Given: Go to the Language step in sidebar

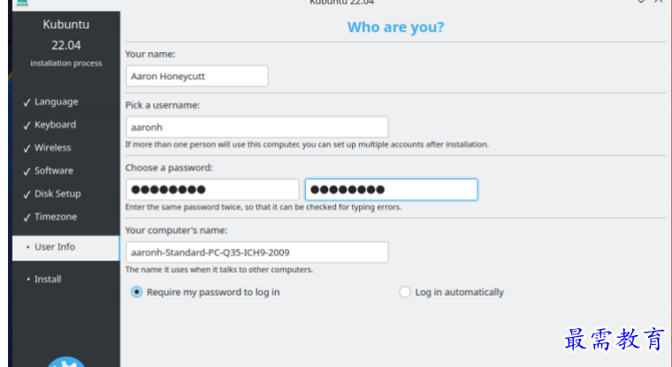Looking at the screenshot, I should click(x=56, y=102).
